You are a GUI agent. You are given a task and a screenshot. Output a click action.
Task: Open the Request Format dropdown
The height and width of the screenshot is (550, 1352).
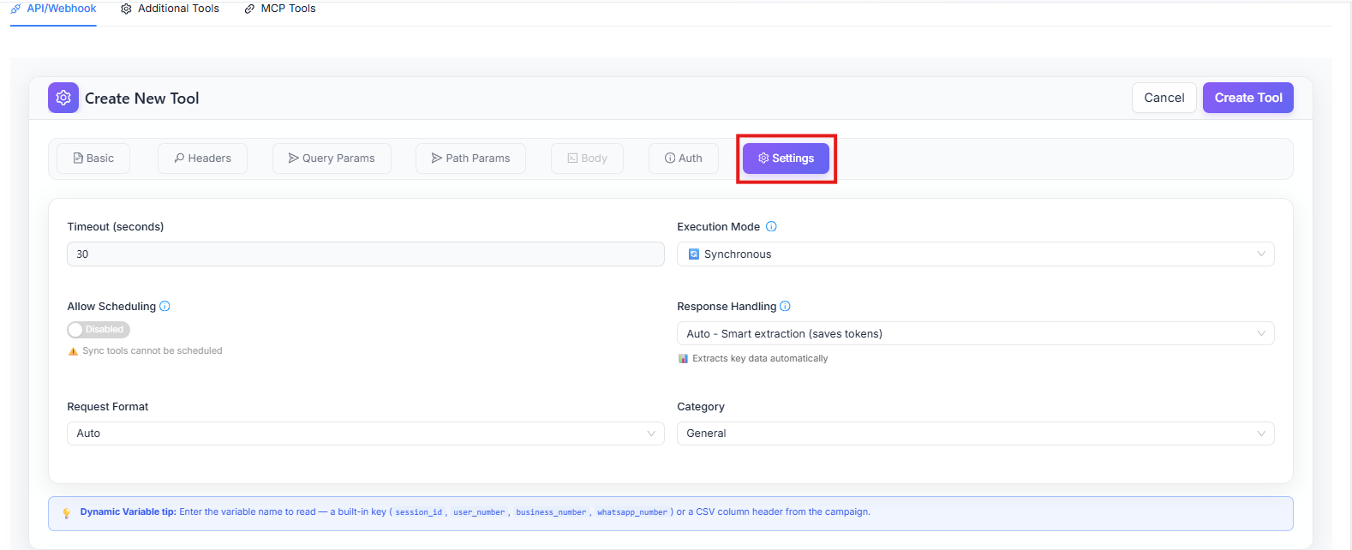(366, 433)
